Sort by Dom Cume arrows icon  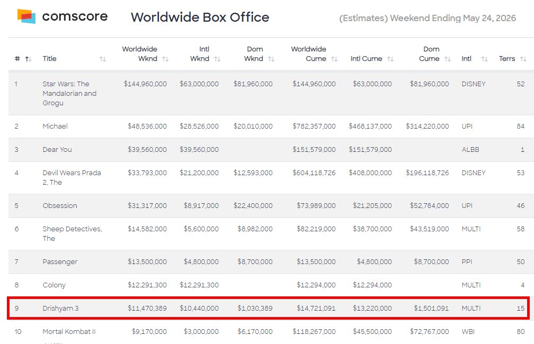point(448,59)
